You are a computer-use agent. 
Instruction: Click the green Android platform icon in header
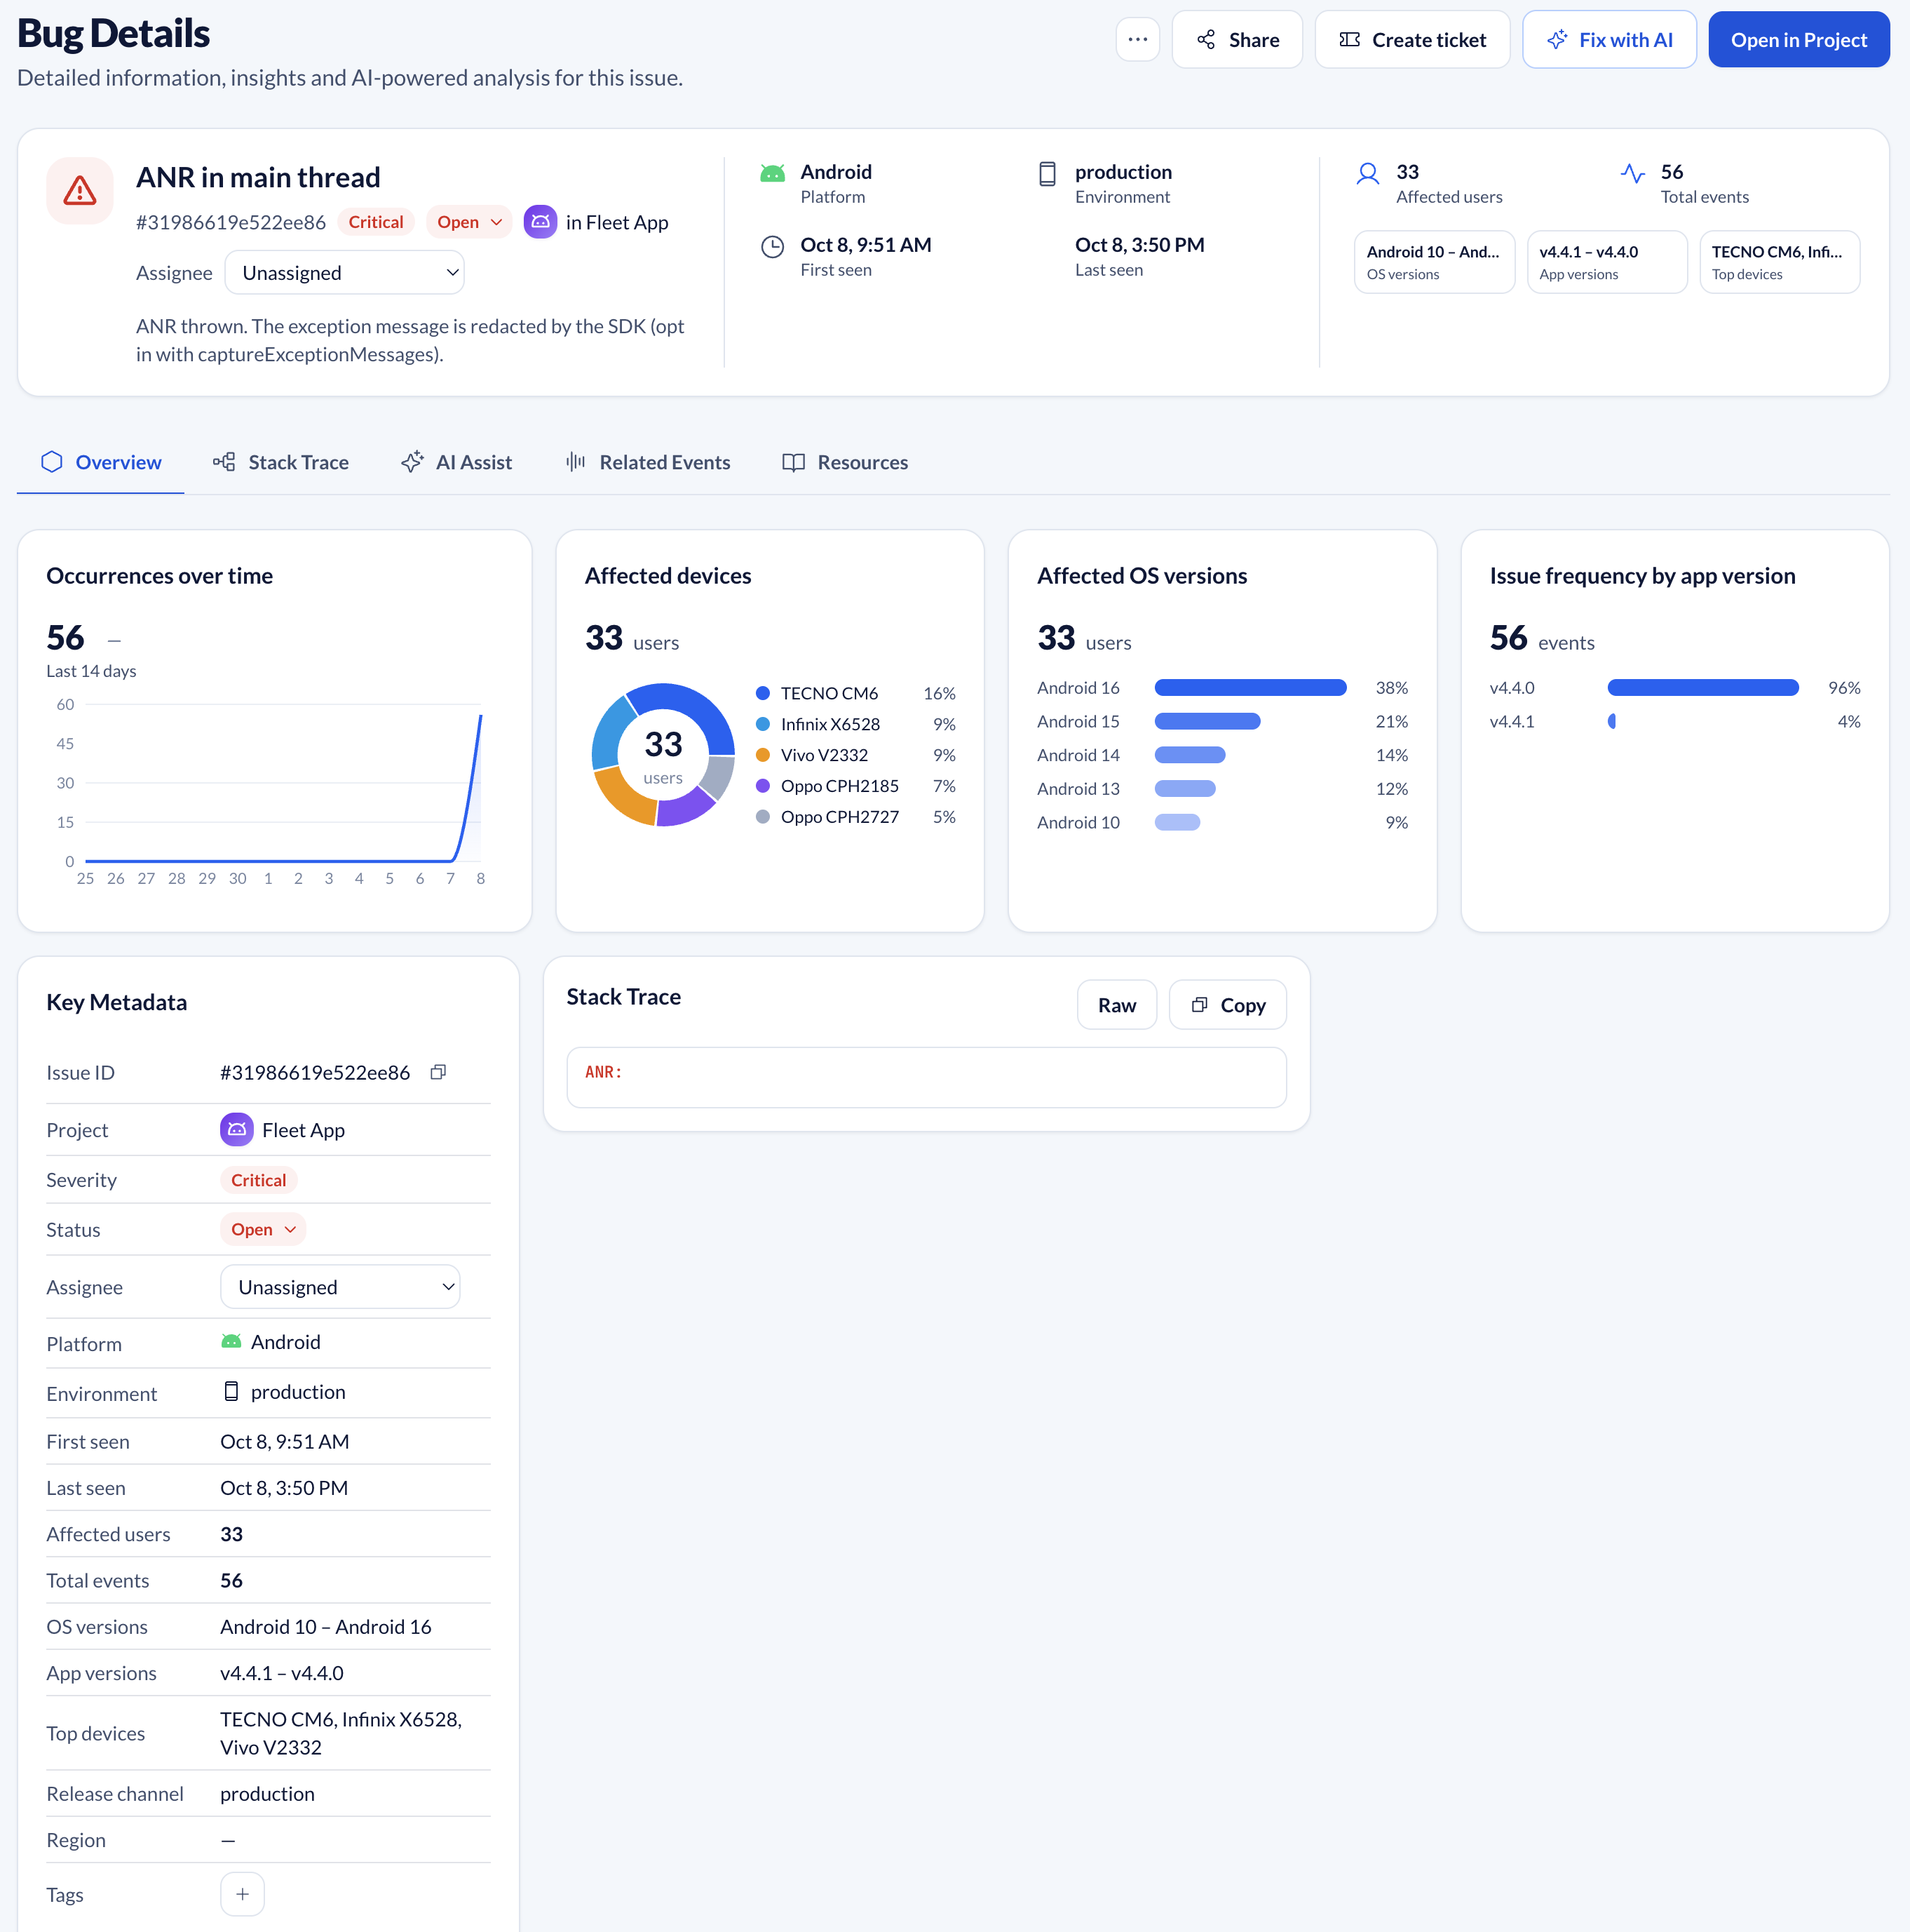coord(773,174)
